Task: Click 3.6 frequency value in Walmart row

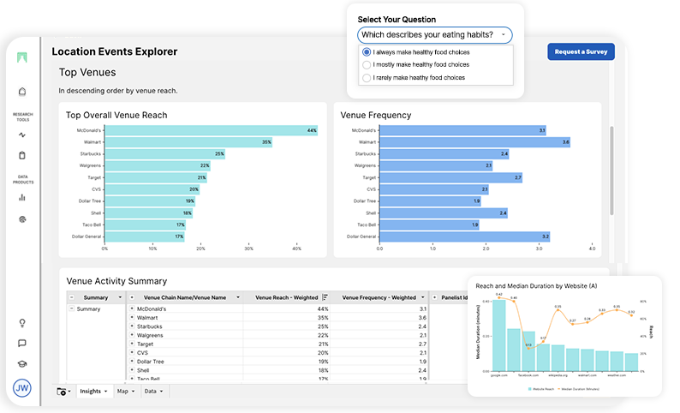Action: tap(422, 318)
